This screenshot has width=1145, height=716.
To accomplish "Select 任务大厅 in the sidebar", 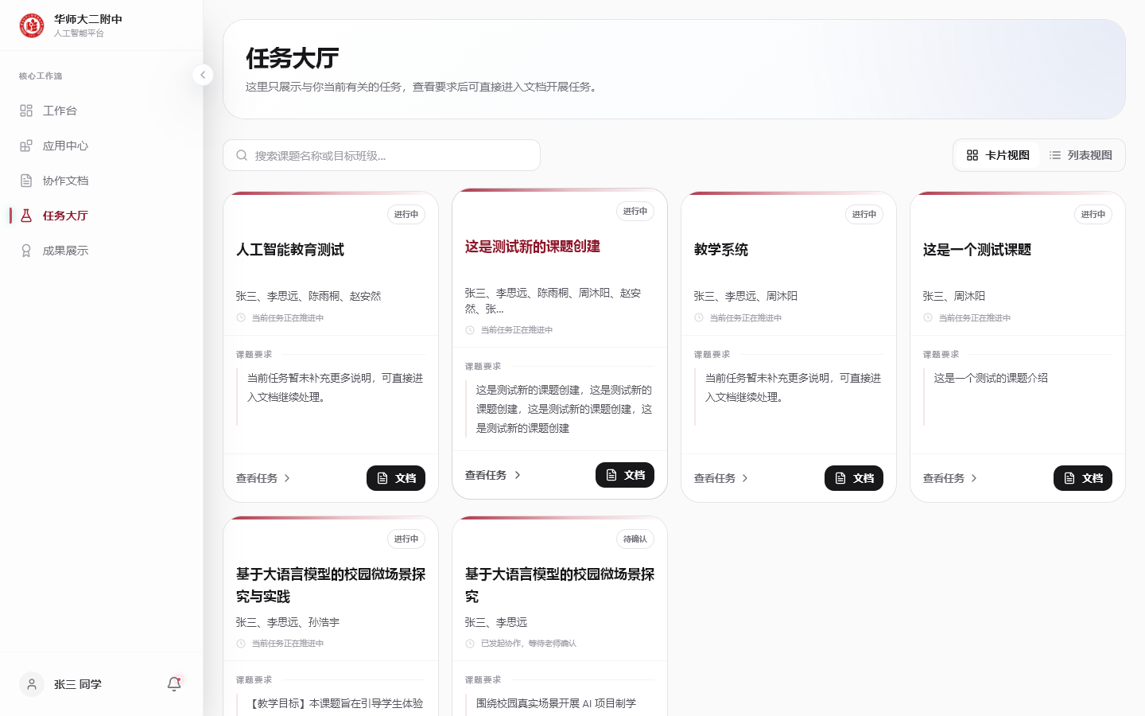I will tap(101, 216).
